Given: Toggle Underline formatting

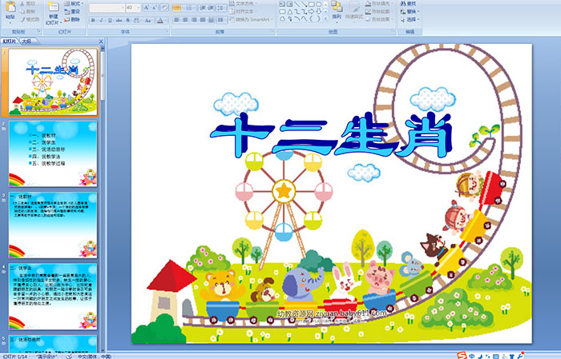Looking at the screenshot, I should [110, 20].
